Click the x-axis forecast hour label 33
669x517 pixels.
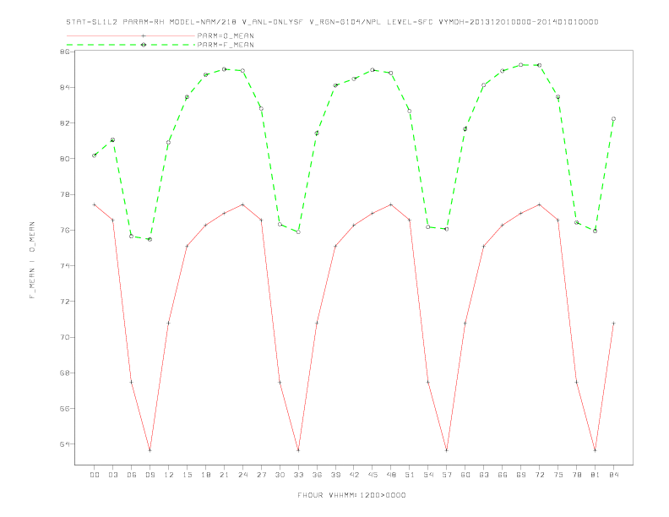298,475
